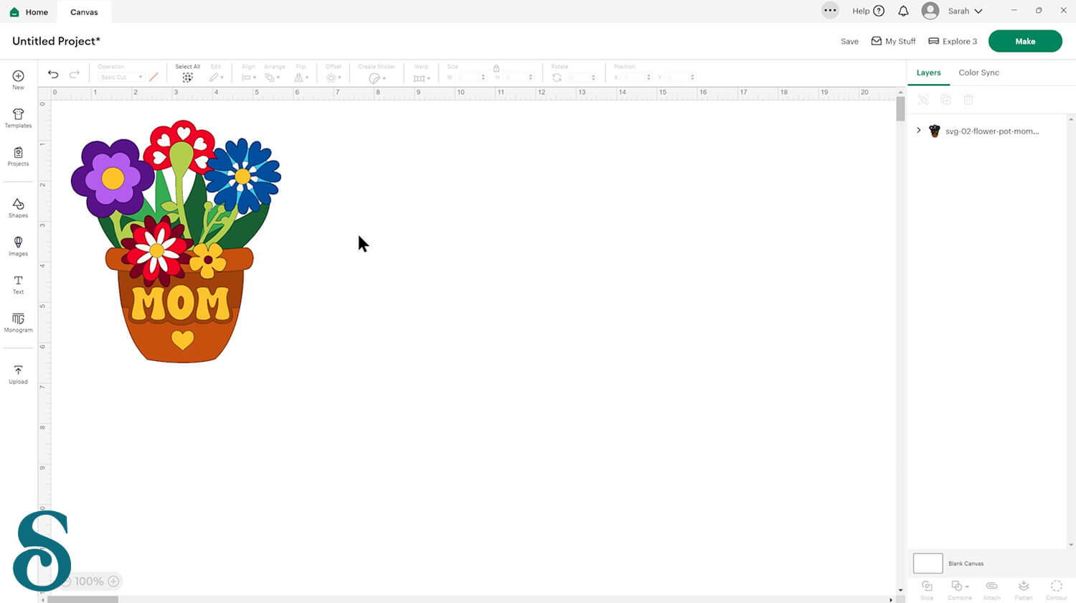This screenshot has height=603, width=1076.
Task: Open the Warp dropdown
Action: [421, 78]
